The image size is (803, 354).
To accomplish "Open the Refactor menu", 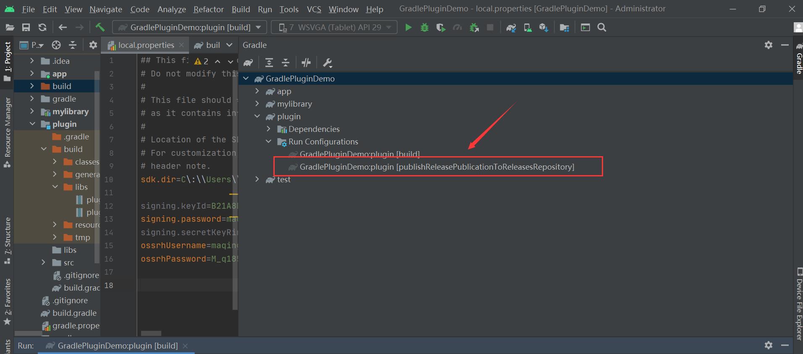I will pyautogui.click(x=208, y=9).
